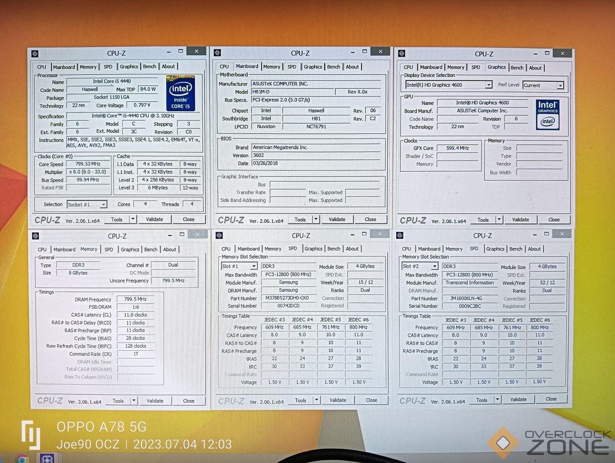
Task: Click Validate in the CPU tab window
Action: tap(154, 219)
